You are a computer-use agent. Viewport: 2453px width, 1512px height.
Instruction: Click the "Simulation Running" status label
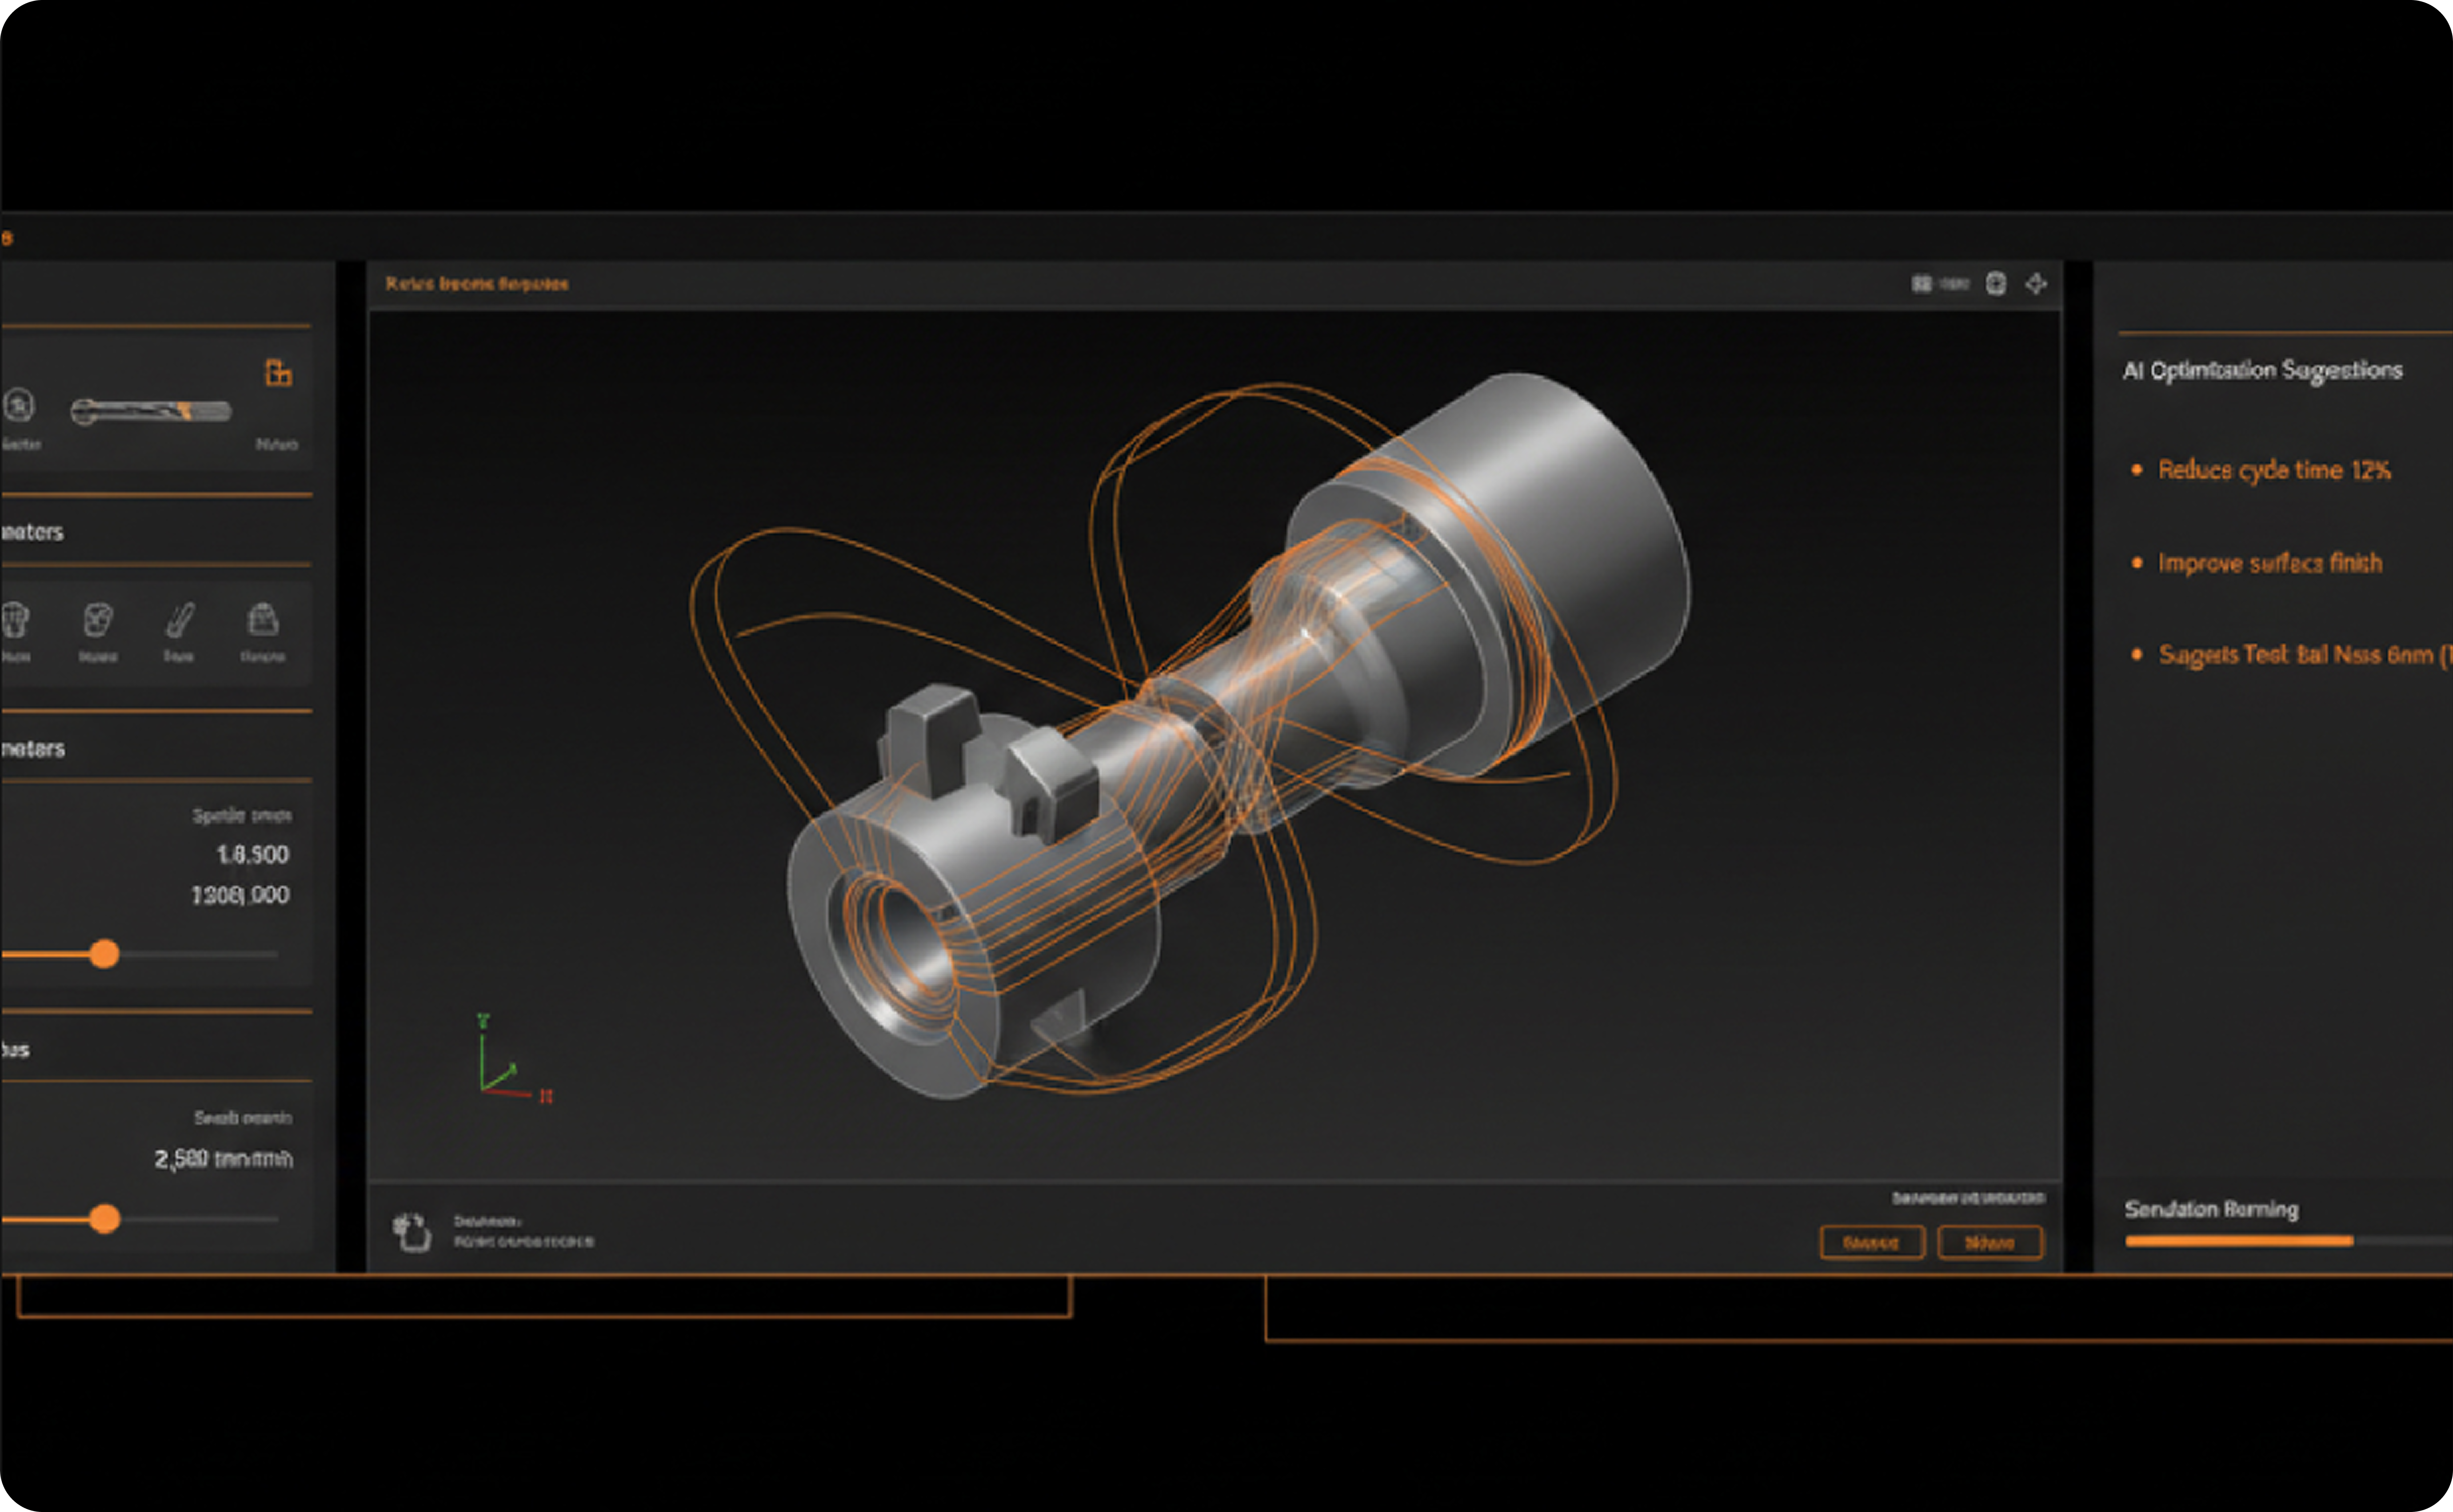click(x=2212, y=1210)
